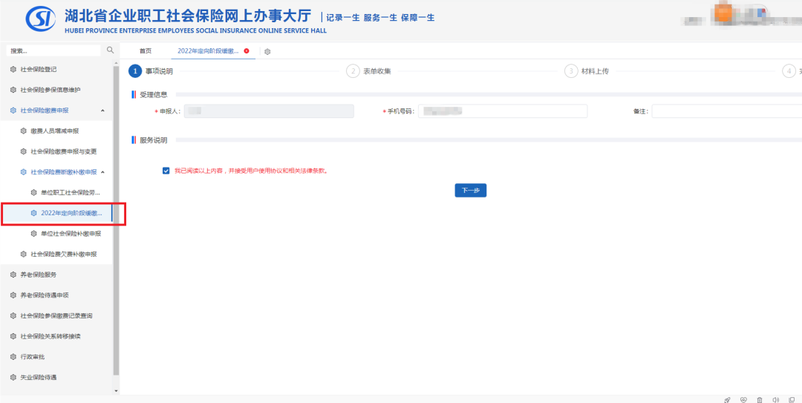Close the 2022年定向阶段缓缴 tab via red X

247,50
